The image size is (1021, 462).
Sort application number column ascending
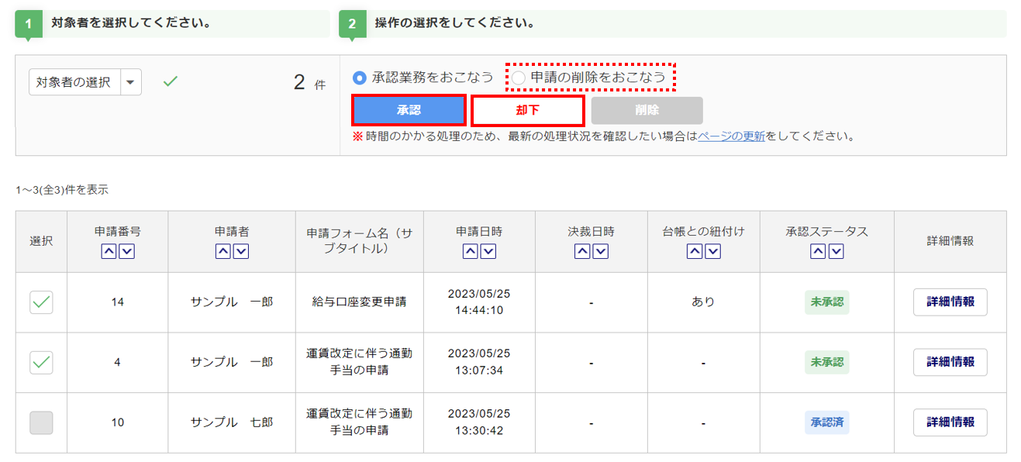click(x=109, y=251)
